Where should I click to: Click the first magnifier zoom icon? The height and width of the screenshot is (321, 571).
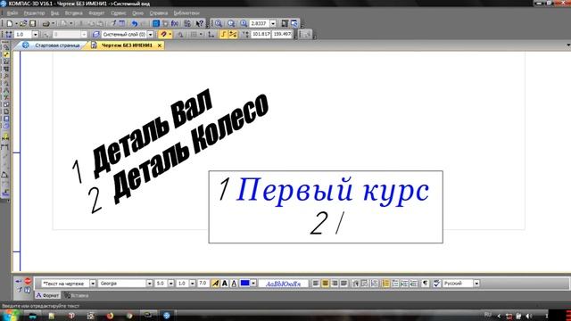click(x=218, y=24)
